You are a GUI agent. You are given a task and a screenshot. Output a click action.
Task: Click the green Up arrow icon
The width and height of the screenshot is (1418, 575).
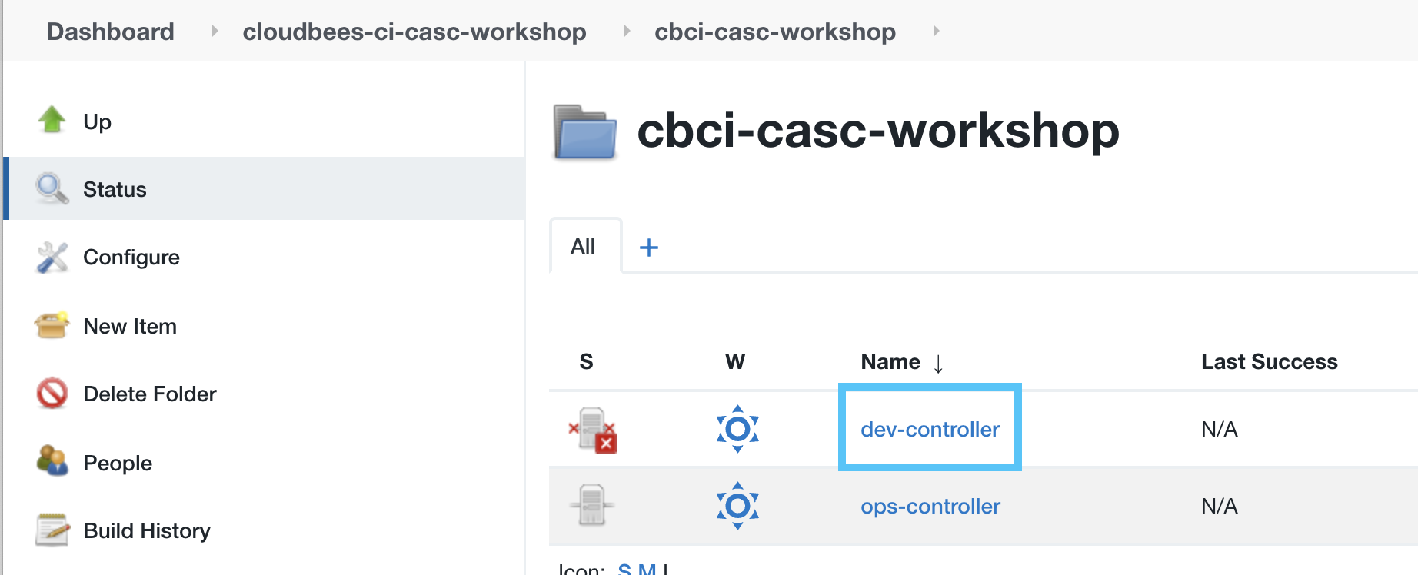[52, 120]
